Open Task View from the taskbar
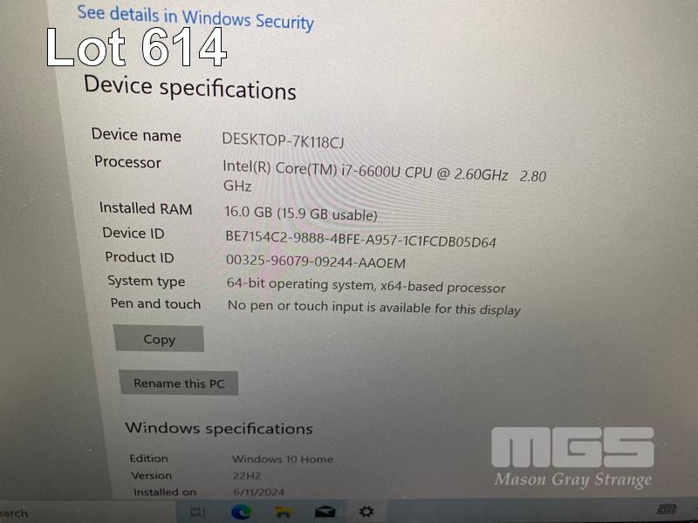This screenshot has width=698, height=523. 198,512
